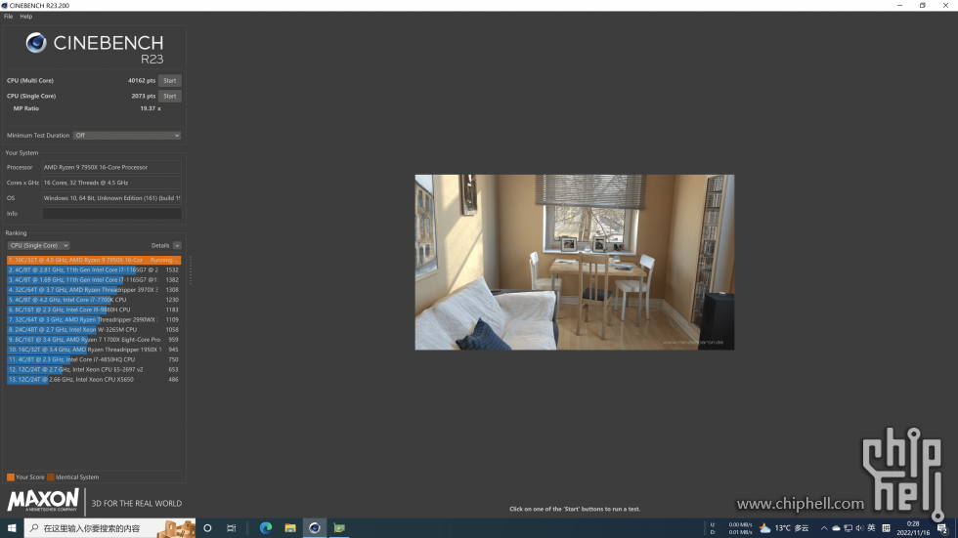Click the multi core score 40162 pts
The image size is (958, 538).
tap(141, 80)
